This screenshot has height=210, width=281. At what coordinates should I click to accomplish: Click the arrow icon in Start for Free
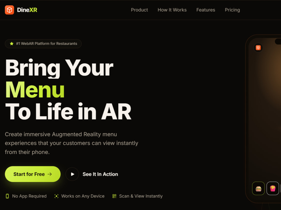50,174
